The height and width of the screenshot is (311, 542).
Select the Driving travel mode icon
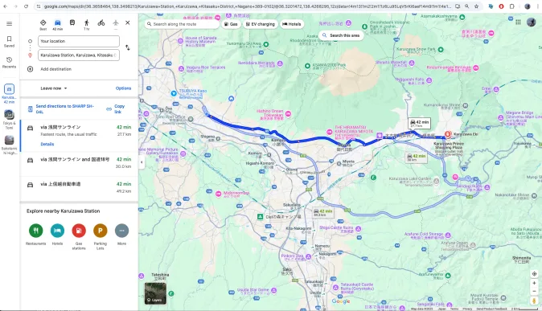(x=57, y=23)
